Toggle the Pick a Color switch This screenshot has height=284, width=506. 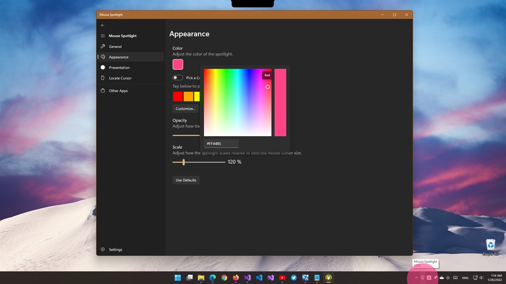click(x=178, y=77)
